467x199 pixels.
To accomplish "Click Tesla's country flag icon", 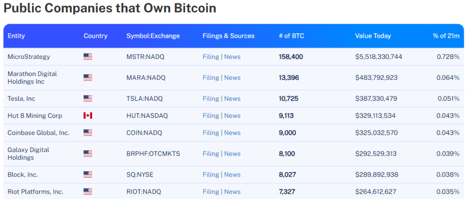I will pyautogui.click(x=88, y=99).
